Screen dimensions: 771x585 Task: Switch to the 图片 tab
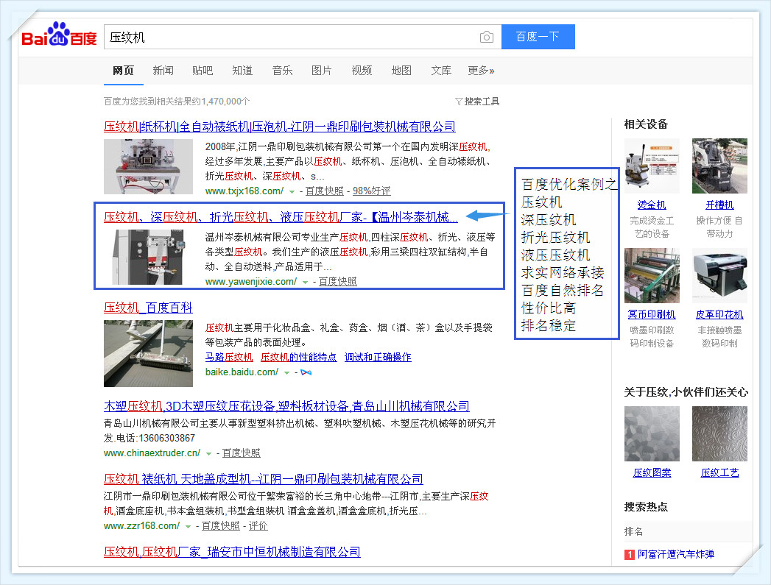click(x=322, y=71)
